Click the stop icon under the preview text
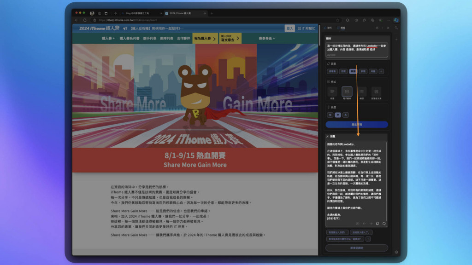This screenshot has width=472, height=265. pyautogui.click(x=358, y=224)
